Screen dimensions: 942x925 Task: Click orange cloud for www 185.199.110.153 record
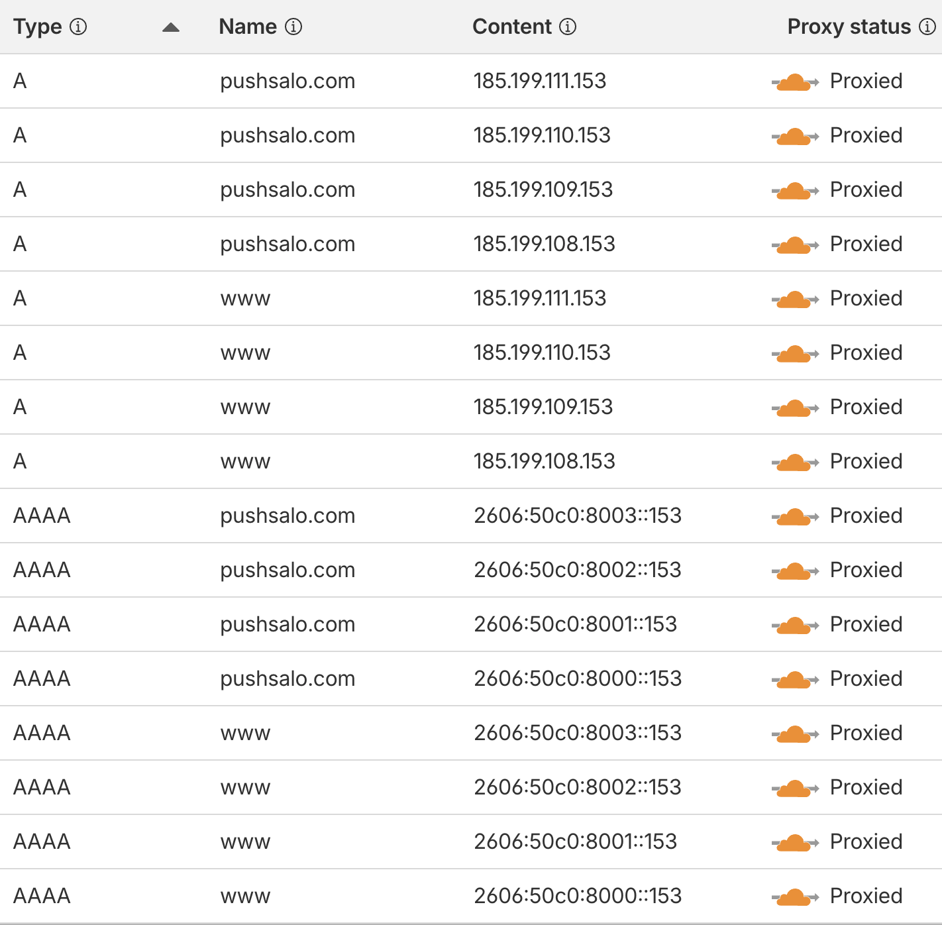(x=794, y=354)
